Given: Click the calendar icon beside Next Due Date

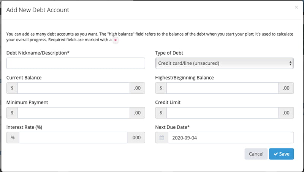Looking at the screenshot, I should point(162,138).
